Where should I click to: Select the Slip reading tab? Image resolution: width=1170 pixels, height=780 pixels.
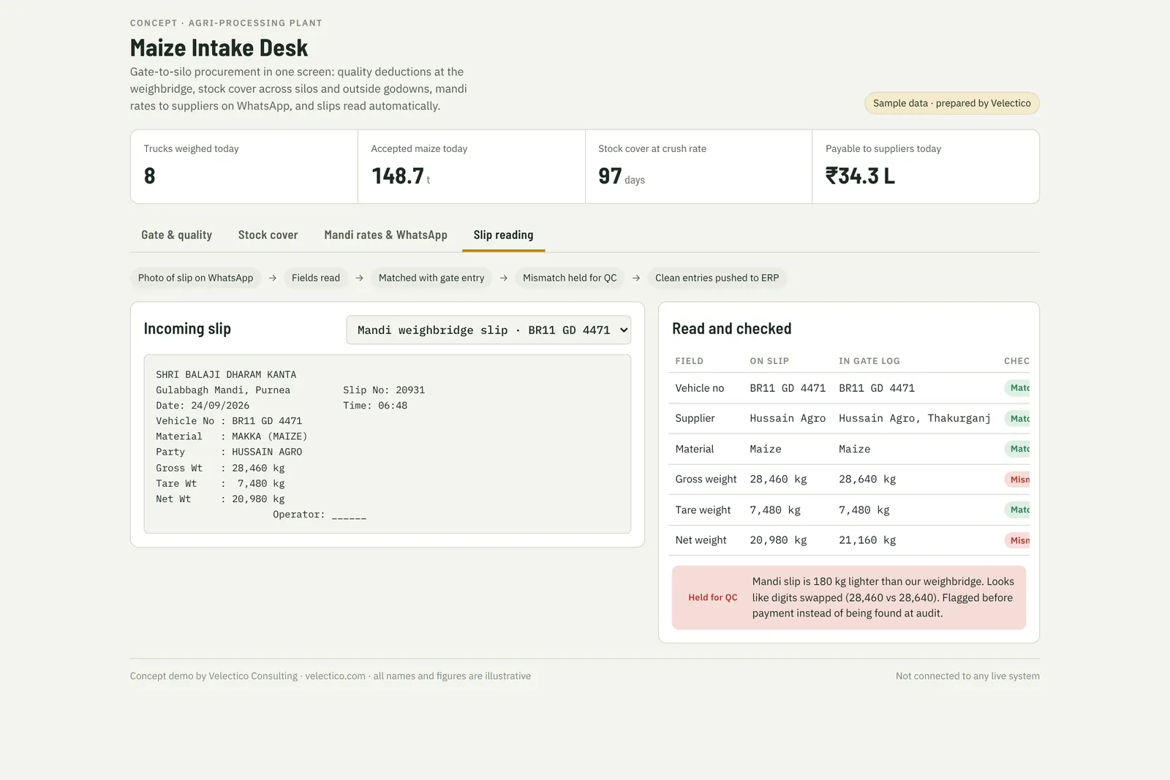[x=503, y=235]
